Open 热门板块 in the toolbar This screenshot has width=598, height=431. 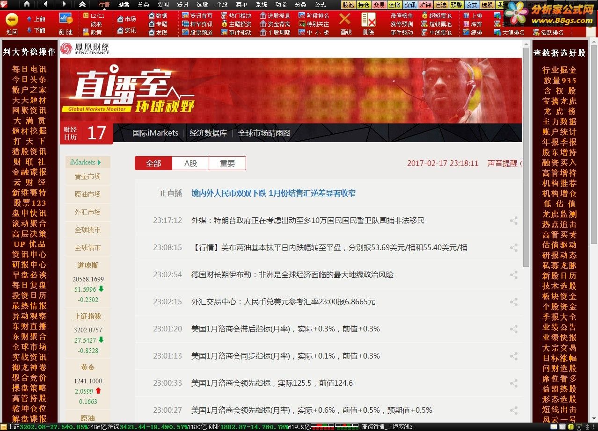[236, 16]
